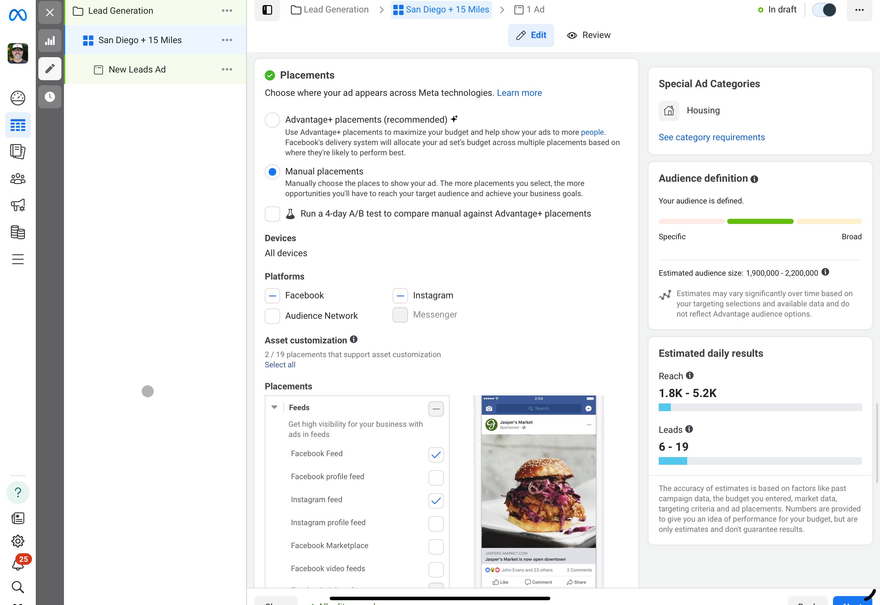The height and width of the screenshot is (605, 880).
Task: Select Advantage+ placements radio button
Action: click(272, 120)
